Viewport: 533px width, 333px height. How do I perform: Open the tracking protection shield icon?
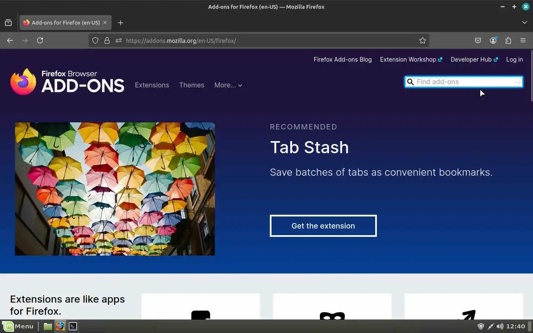[95, 40]
